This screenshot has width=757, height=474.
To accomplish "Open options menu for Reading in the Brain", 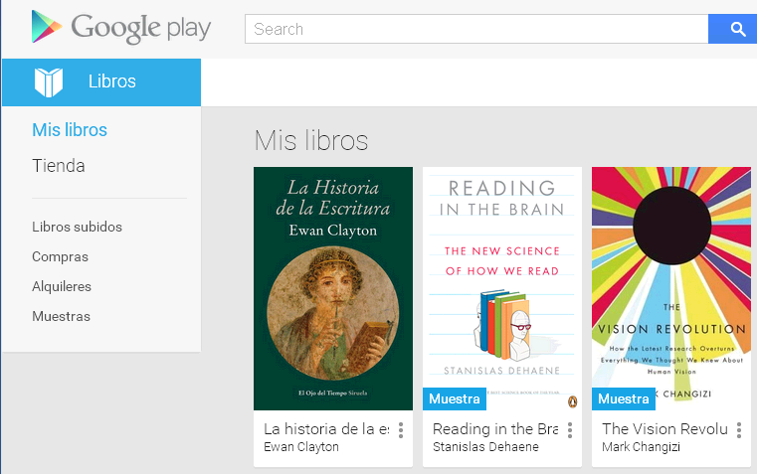I will coord(569,430).
